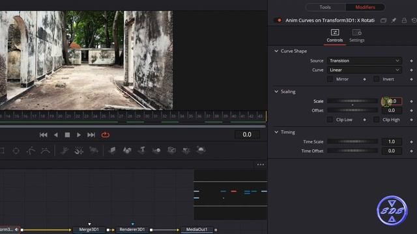Play the clip forward
The image size is (417, 234).
79,135
